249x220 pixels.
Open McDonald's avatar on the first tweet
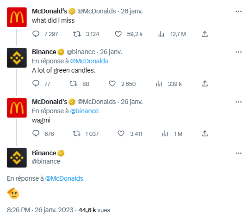point(17,17)
